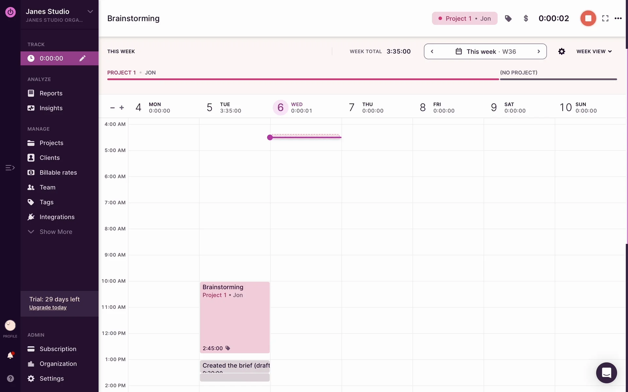
Task: Open Reports in sidebar
Action: coord(51,93)
